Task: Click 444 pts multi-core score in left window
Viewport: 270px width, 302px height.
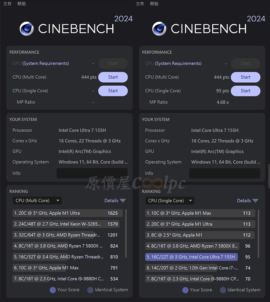Action: (x=89, y=77)
